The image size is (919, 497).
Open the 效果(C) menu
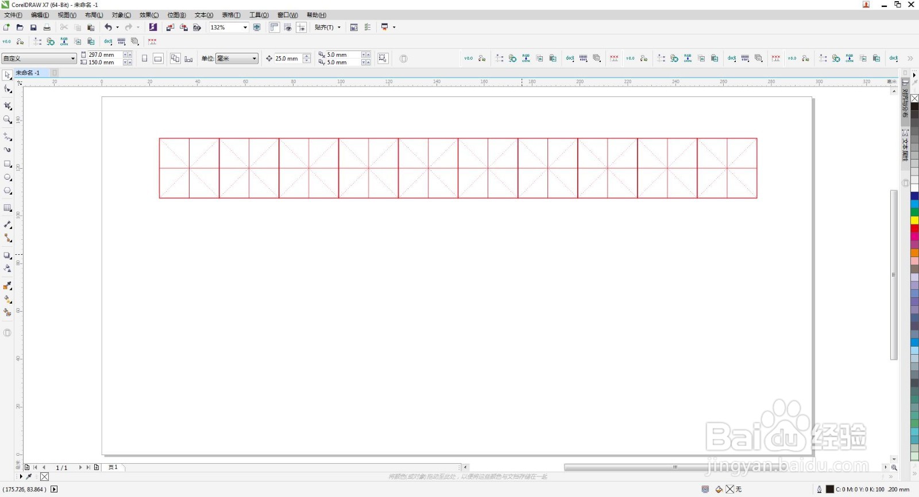[149, 15]
